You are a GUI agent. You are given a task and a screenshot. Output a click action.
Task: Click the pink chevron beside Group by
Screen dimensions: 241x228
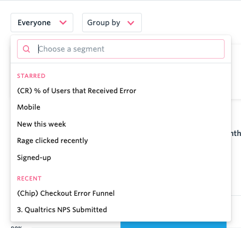(x=131, y=23)
